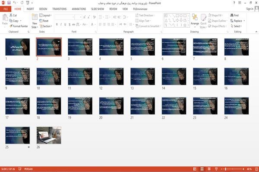The height and width of the screenshot is (172, 259).
Task: Click the Paste clipboard icon
Action: coord(5,17)
